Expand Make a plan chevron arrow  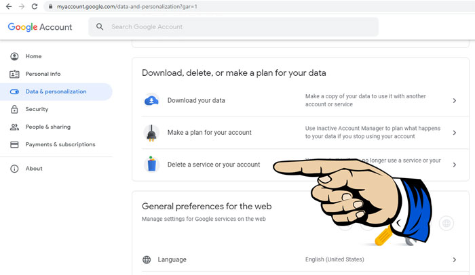[x=455, y=133]
